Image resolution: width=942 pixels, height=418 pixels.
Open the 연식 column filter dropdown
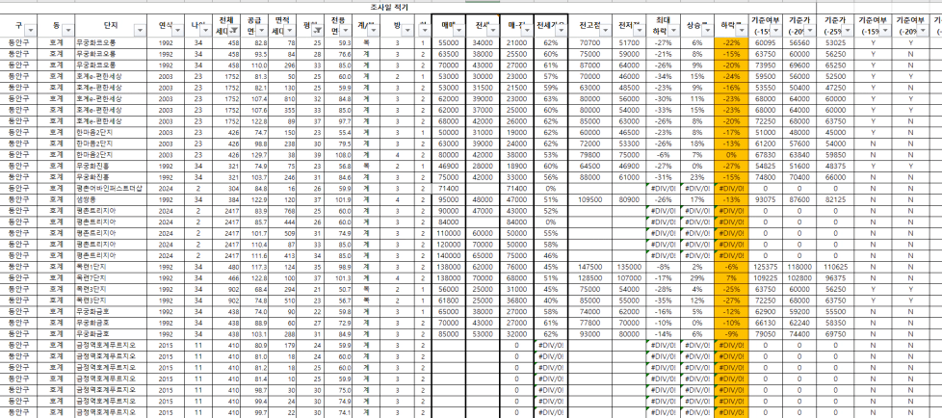(x=179, y=30)
